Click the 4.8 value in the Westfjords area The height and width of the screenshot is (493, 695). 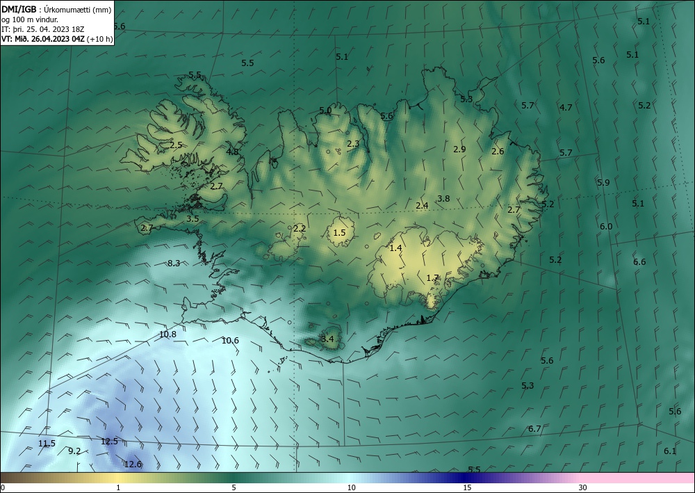point(232,152)
